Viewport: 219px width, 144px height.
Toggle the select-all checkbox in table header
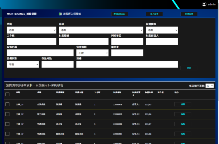click(7, 94)
